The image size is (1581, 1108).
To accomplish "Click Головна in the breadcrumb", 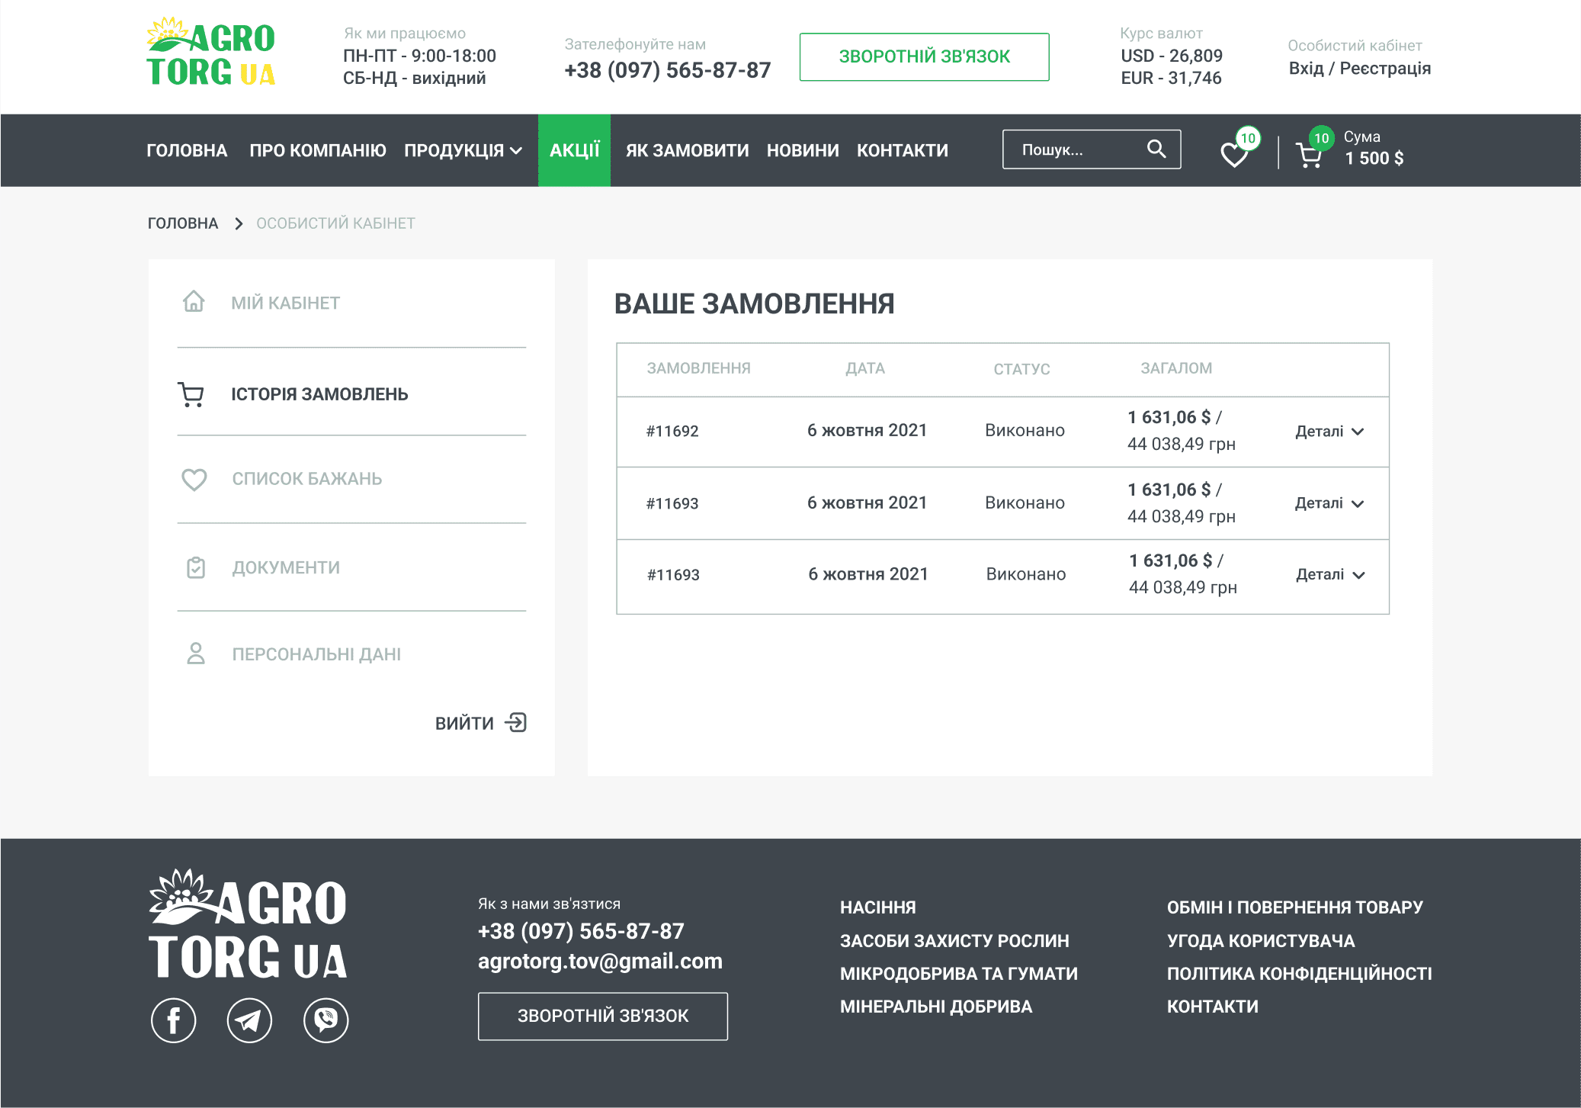I will tap(182, 223).
